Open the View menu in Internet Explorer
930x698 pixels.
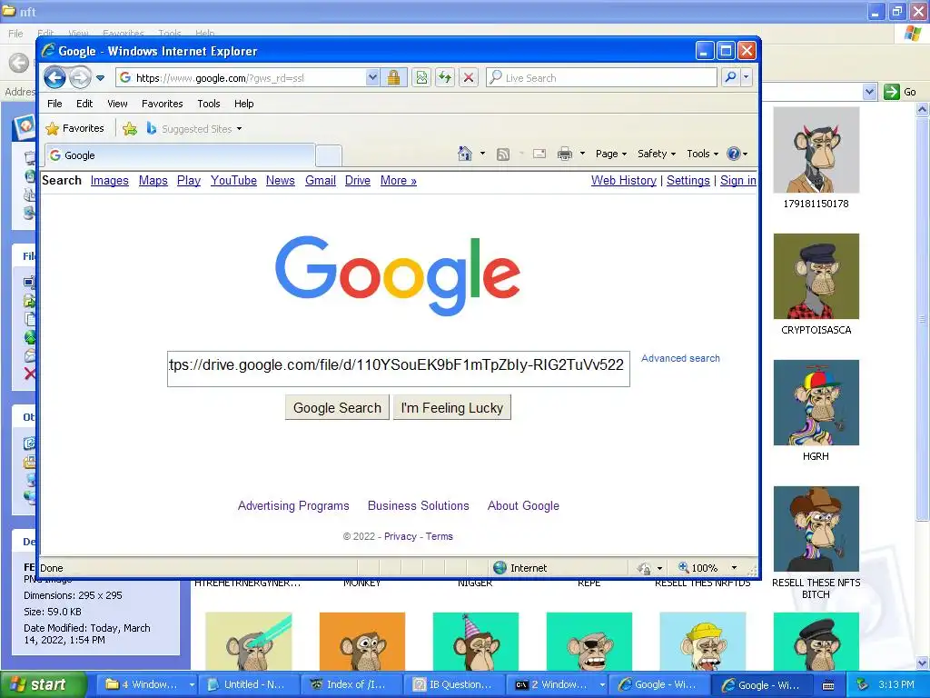coord(117,104)
